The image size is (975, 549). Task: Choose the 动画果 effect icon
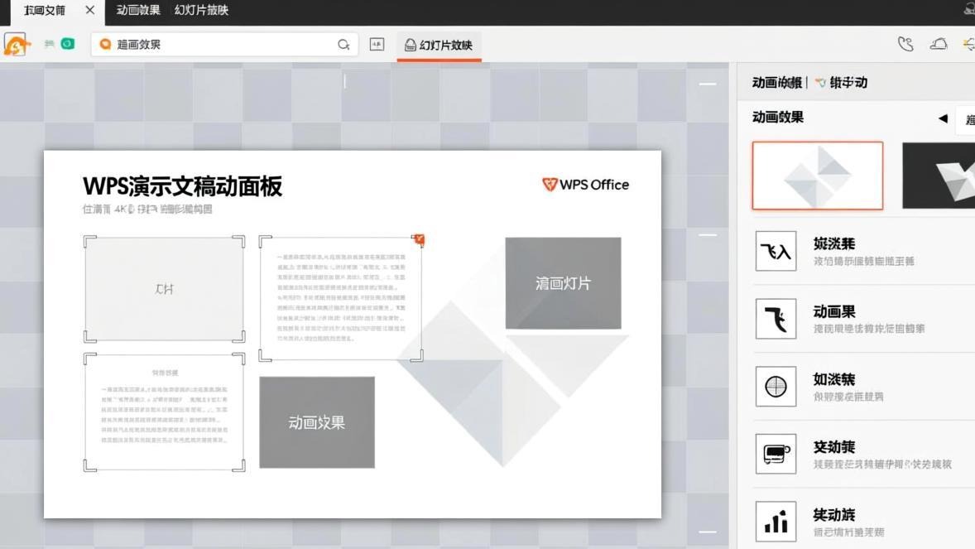776,319
